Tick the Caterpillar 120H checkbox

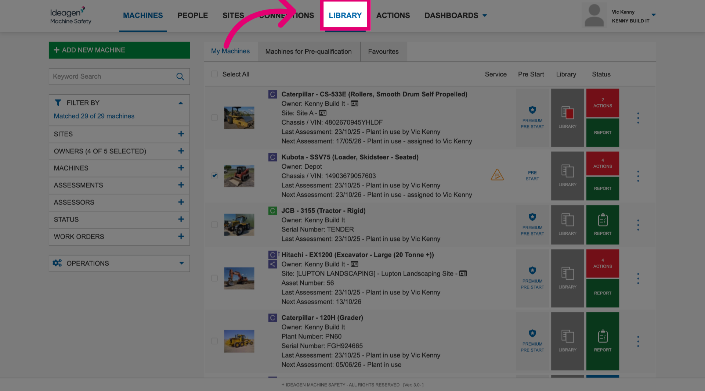(214, 341)
